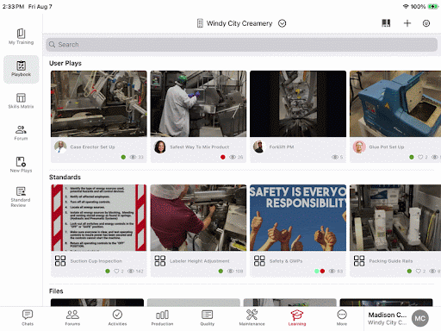Tap the views eye icon on Suction Cup Inspection
Viewport: 441px width, 331px height.
point(131,272)
